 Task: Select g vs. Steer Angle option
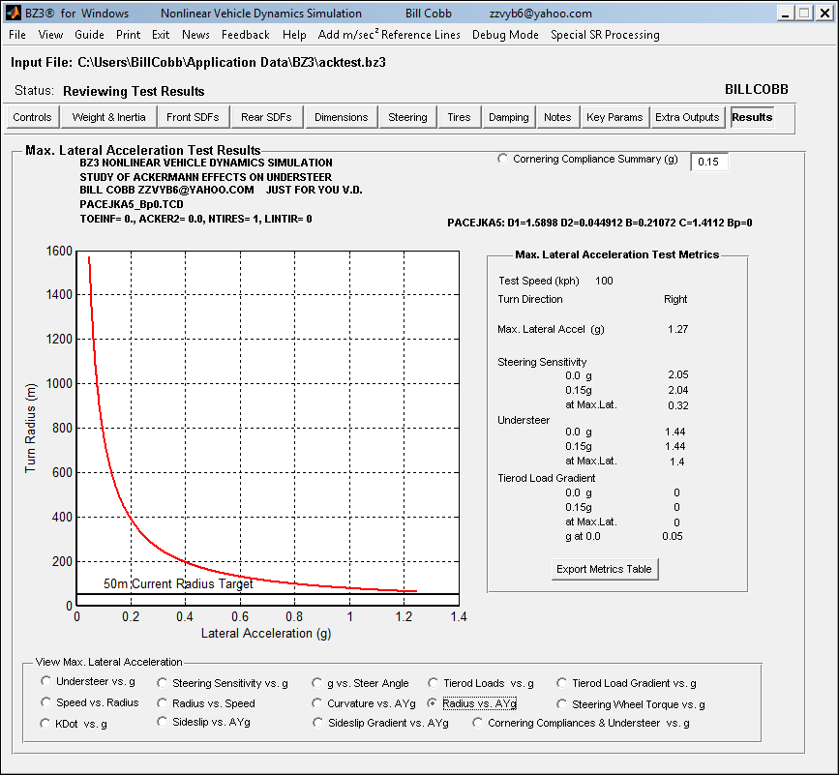click(x=317, y=683)
